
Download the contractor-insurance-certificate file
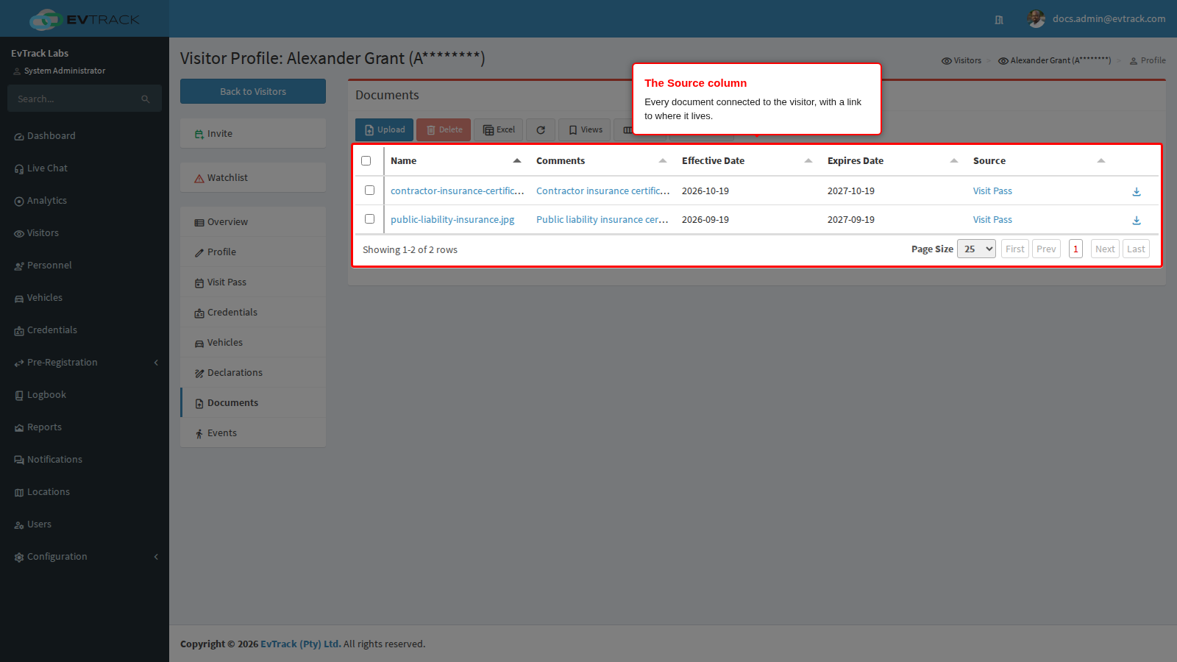1137,191
